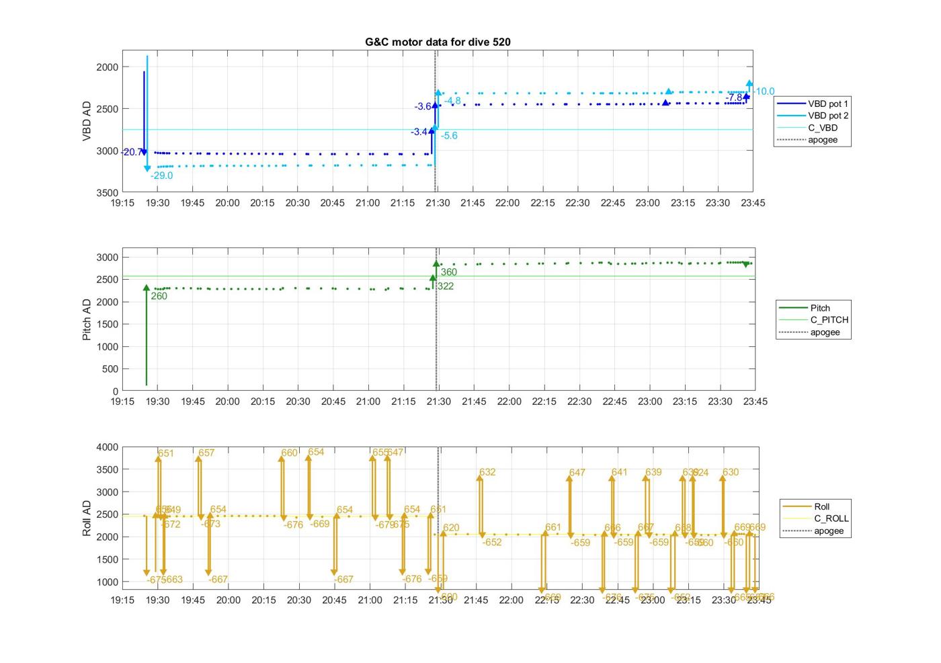
Task: Click the '20:15' time tick under the Pitch plot
Action: [x=263, y=401]
